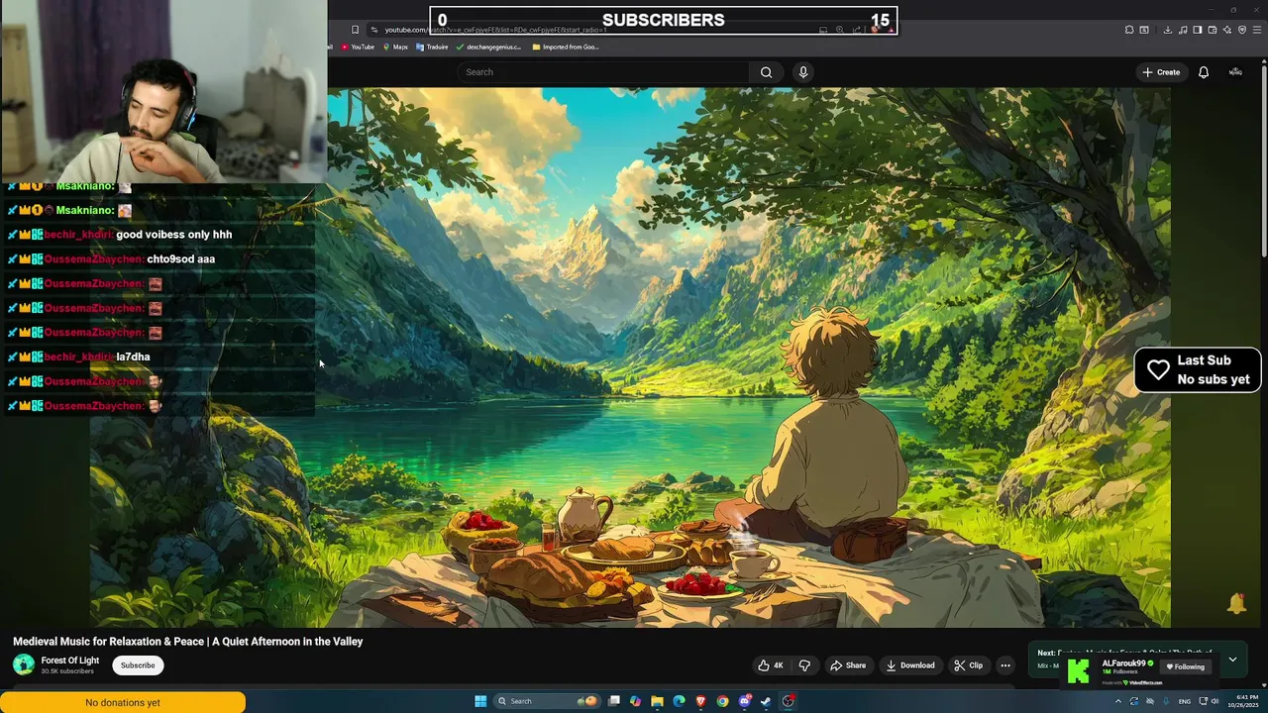
Task: Open Forest Of Light channel name link
Action: click(x=70, y=661)
